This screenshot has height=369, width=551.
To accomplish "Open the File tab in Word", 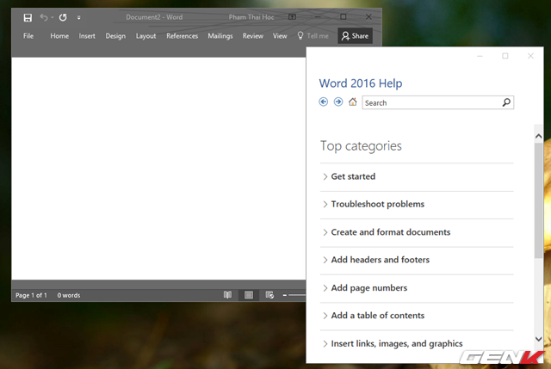I will (x=28, y=36).
